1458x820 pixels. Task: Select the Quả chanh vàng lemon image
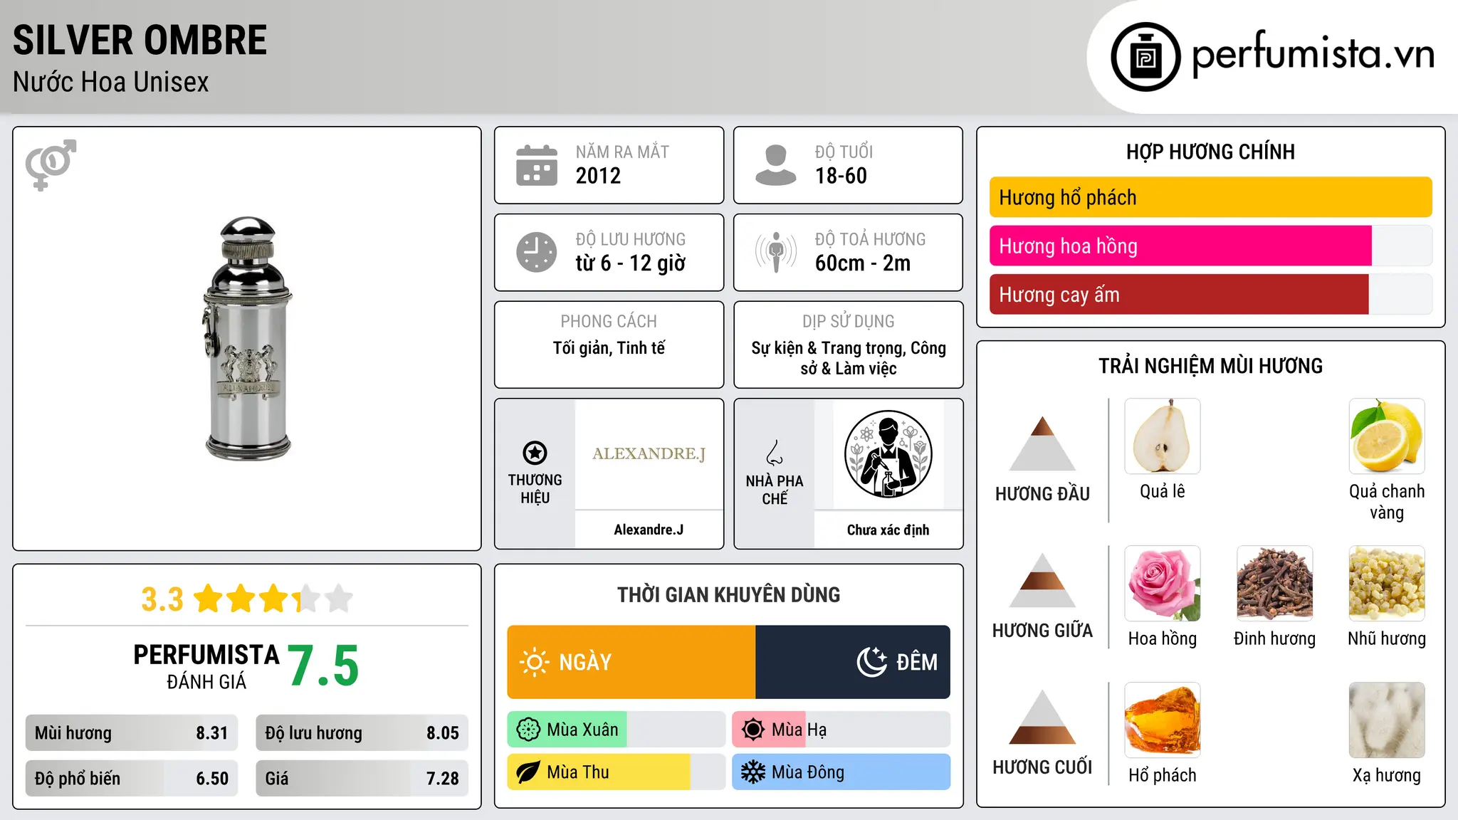pyautogui.click(x=1387, y=436)
